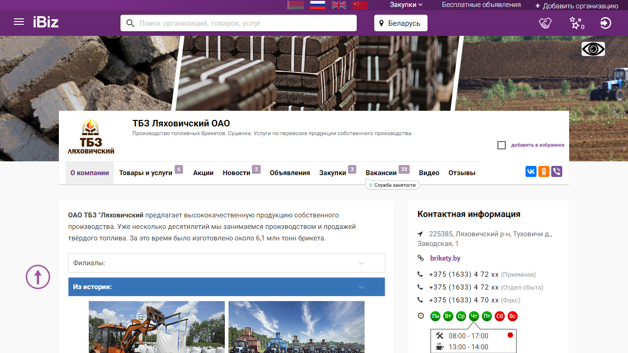Reveal the Приемная phone number
This screenshot has height=353, width=628.
(x=464, y=274)
